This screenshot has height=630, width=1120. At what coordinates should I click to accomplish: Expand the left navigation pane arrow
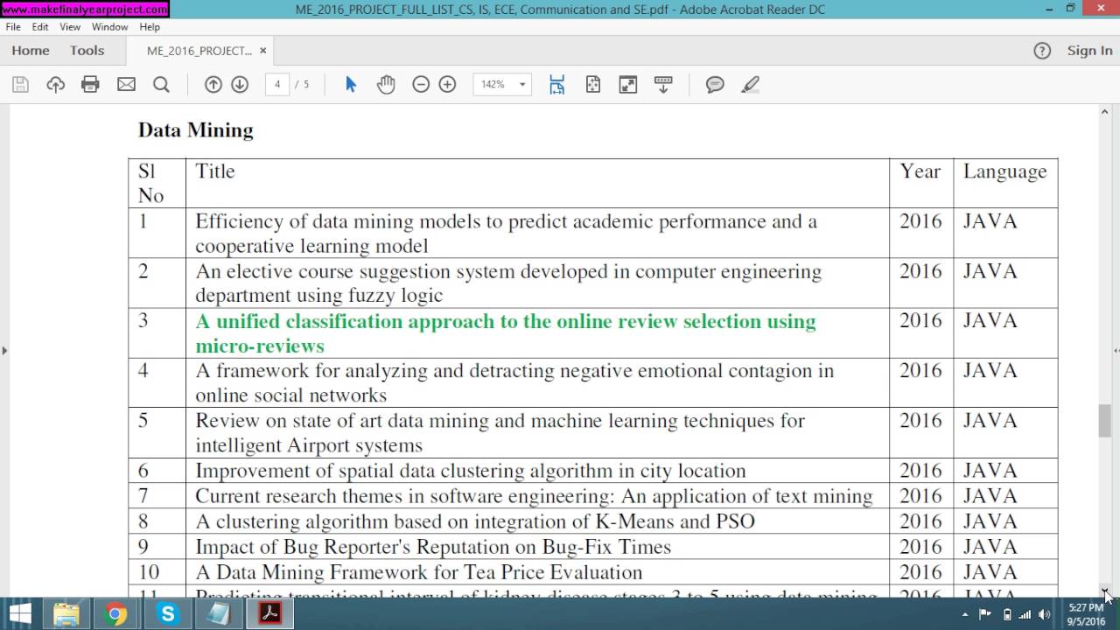click(x=4, y=351)
